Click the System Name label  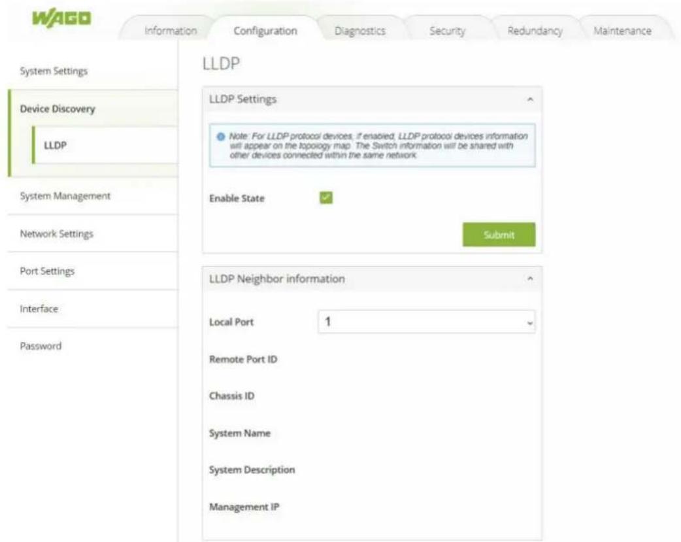pos(240,433)
